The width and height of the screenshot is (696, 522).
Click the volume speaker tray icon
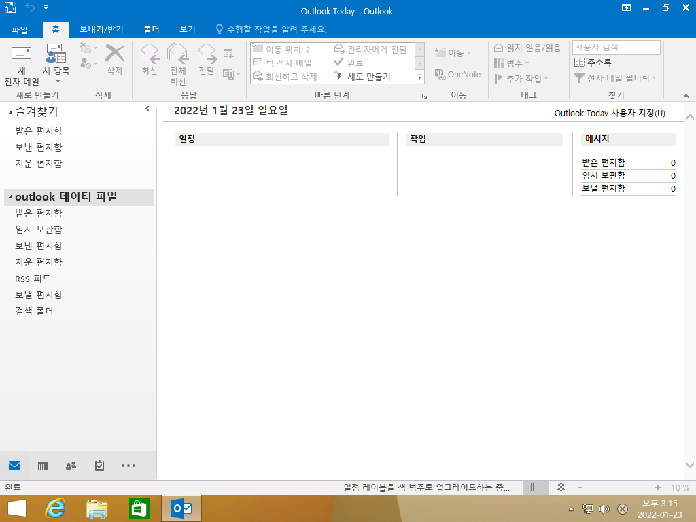(604, 508)
